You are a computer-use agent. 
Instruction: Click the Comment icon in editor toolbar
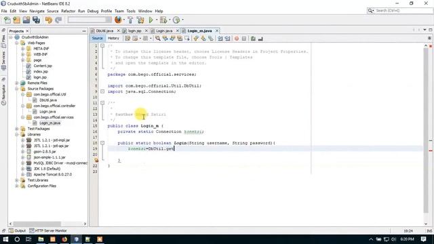pyautogui.click(x=253, y=39)
